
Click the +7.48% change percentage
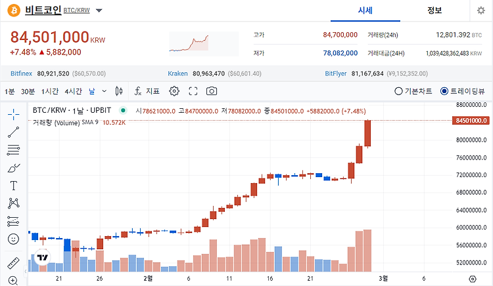coord(23,52)
